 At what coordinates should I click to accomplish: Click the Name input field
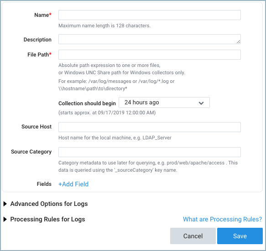(150, 15)
